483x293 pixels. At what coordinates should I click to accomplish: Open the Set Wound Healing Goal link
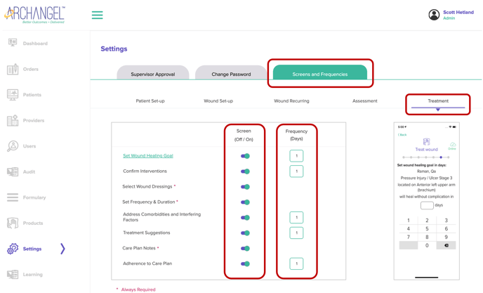147,156
